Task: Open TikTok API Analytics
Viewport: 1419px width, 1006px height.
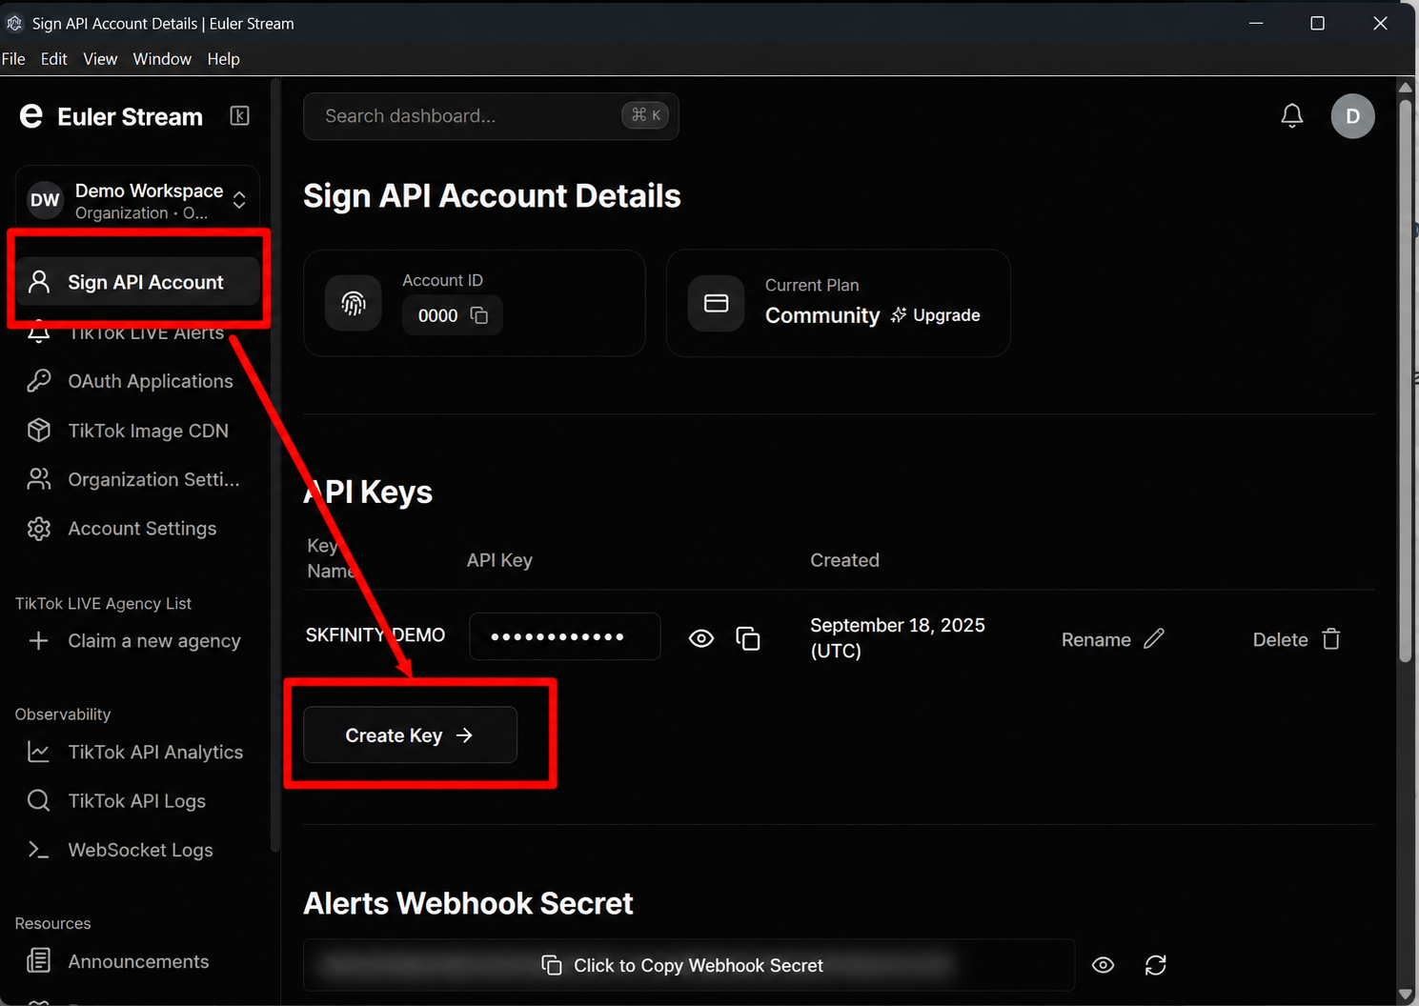Action: pyautogui.click(x=137, y=753)
